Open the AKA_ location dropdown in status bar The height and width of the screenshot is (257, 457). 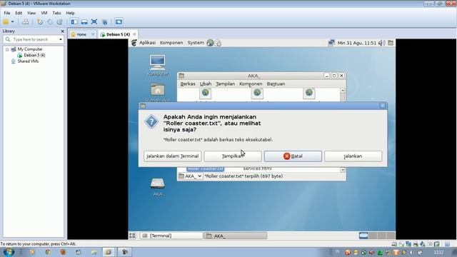click(191, 176)
